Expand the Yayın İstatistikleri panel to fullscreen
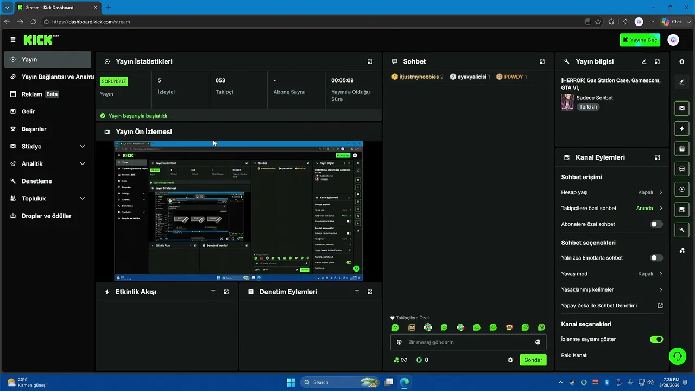The image size is (695, 391). [370, 62]
